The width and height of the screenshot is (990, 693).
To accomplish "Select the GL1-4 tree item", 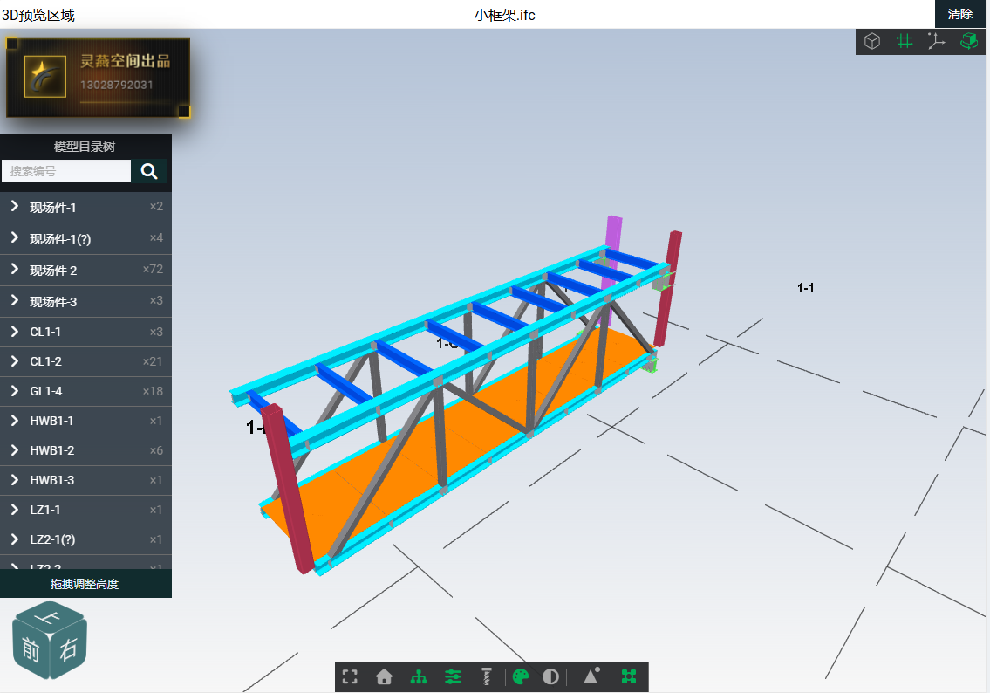I will click(x=85, y=391).
